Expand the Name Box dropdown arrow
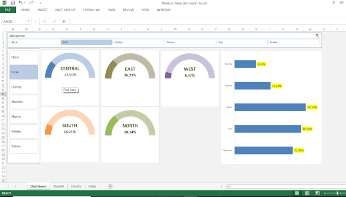Viewport: 346px width, 197px height. point(28,21)
